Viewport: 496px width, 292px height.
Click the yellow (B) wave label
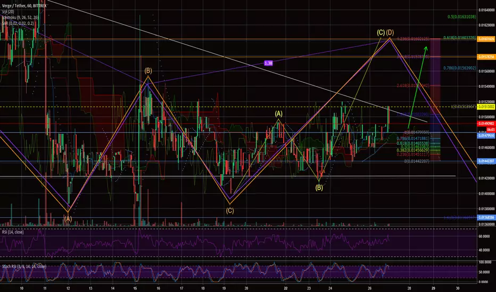pyautogui.click(x=319, y=188)
